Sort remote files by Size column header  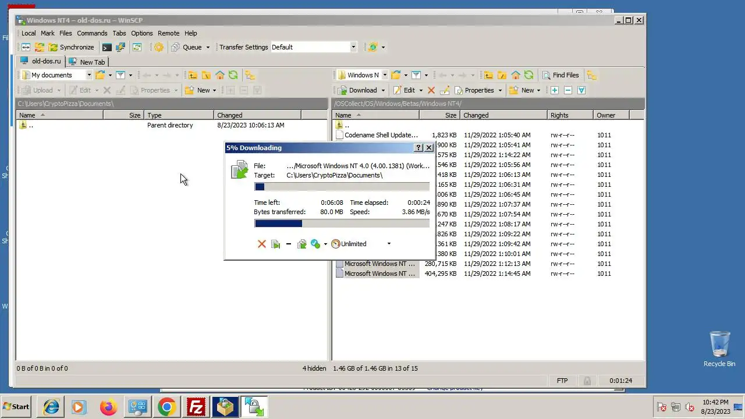441,115
